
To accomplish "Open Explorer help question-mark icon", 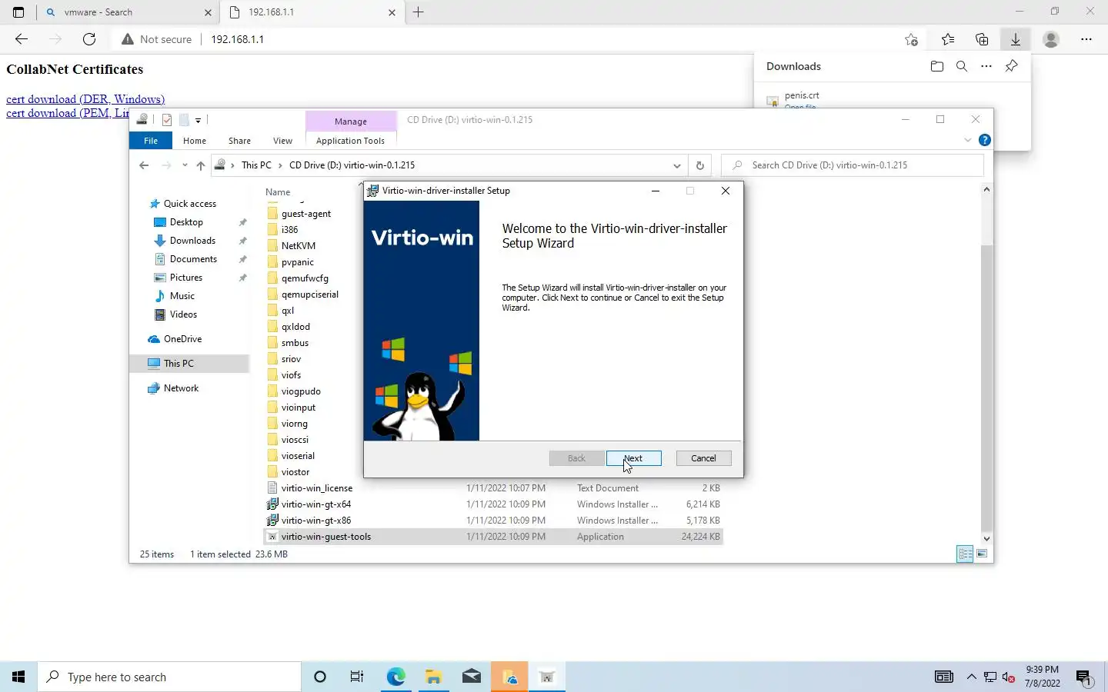I will 984,140.
